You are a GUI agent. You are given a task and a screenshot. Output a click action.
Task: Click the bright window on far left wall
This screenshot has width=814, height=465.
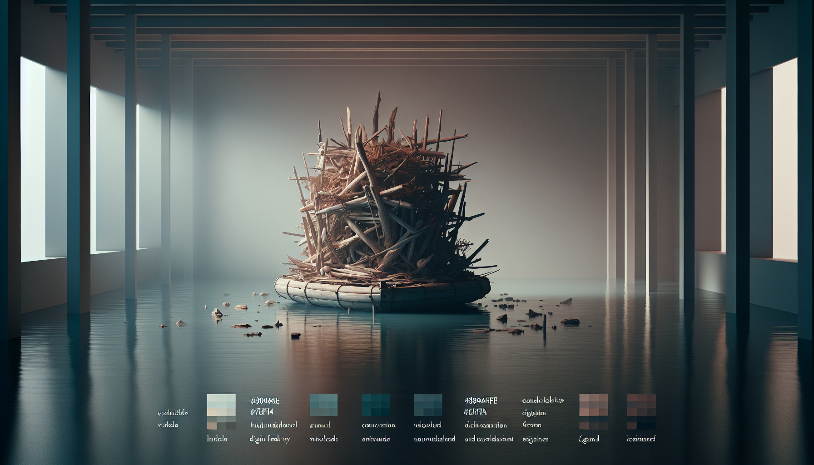33,159
